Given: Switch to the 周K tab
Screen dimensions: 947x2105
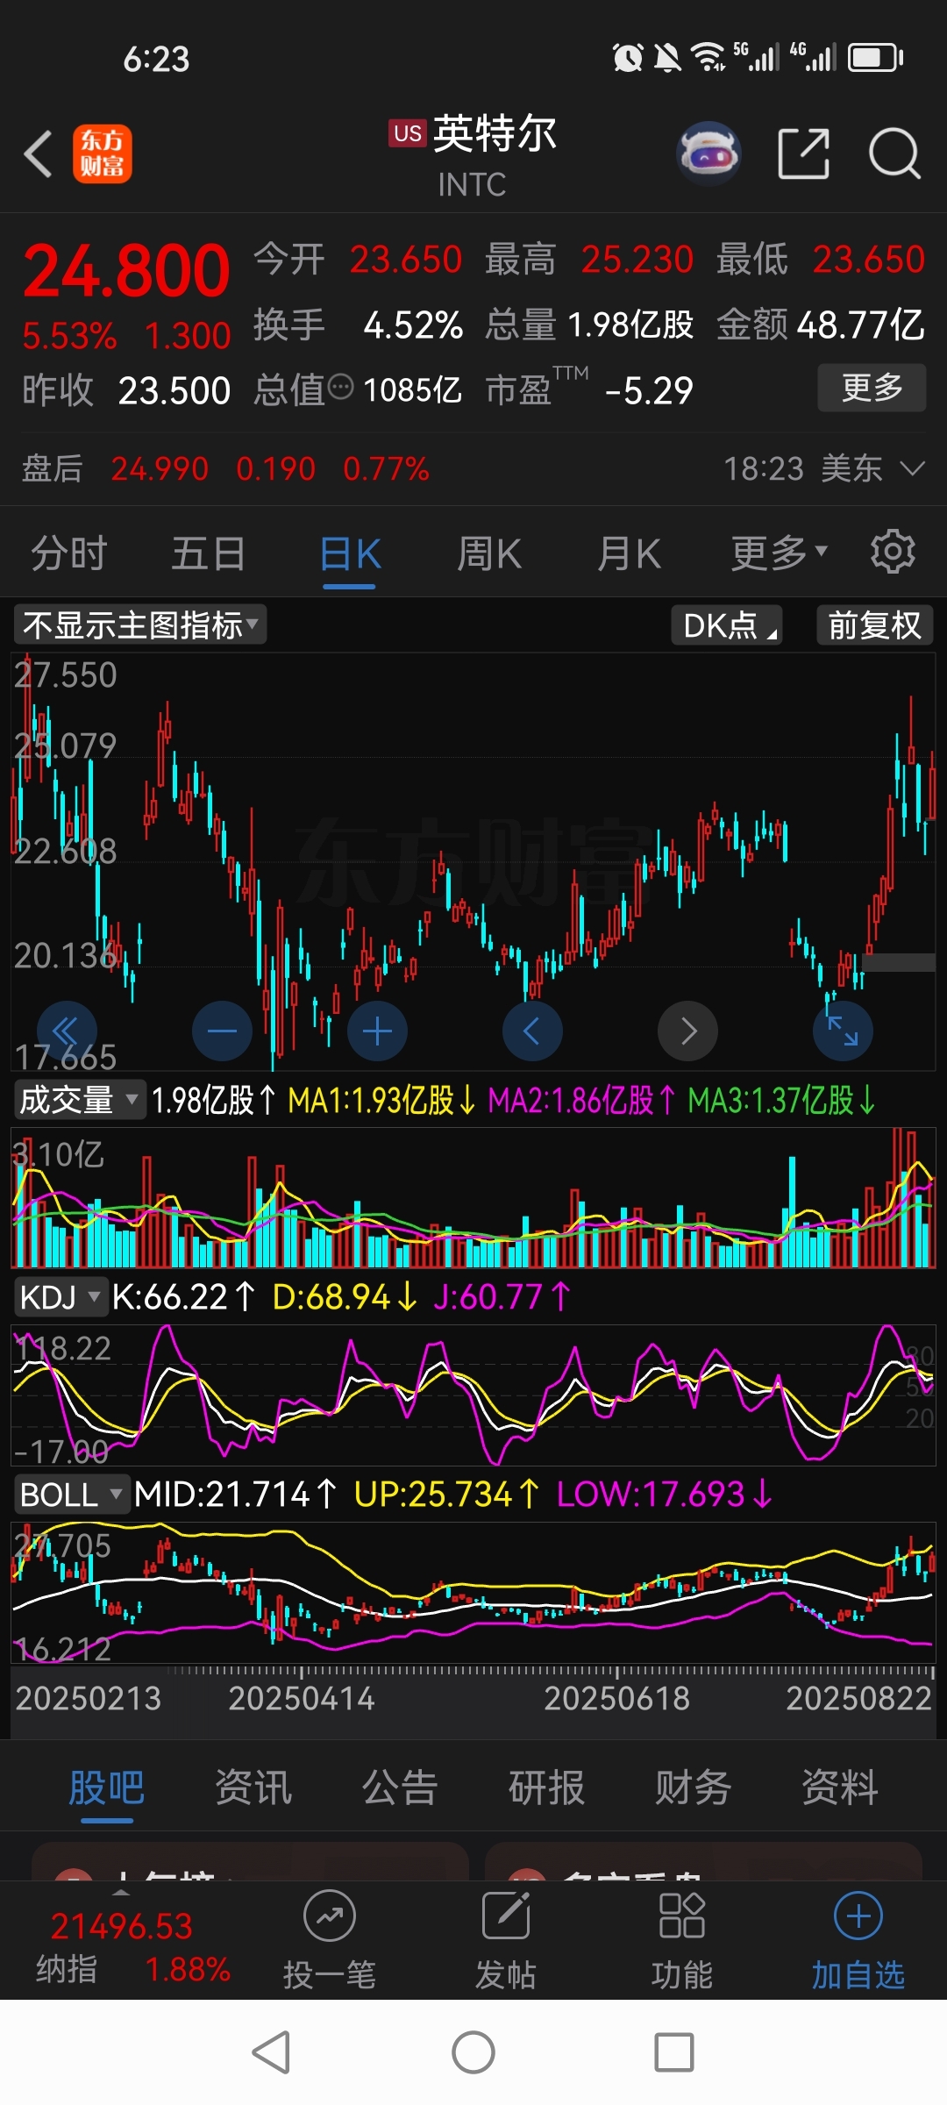Looking at the screenshot, I should point(488,553).
